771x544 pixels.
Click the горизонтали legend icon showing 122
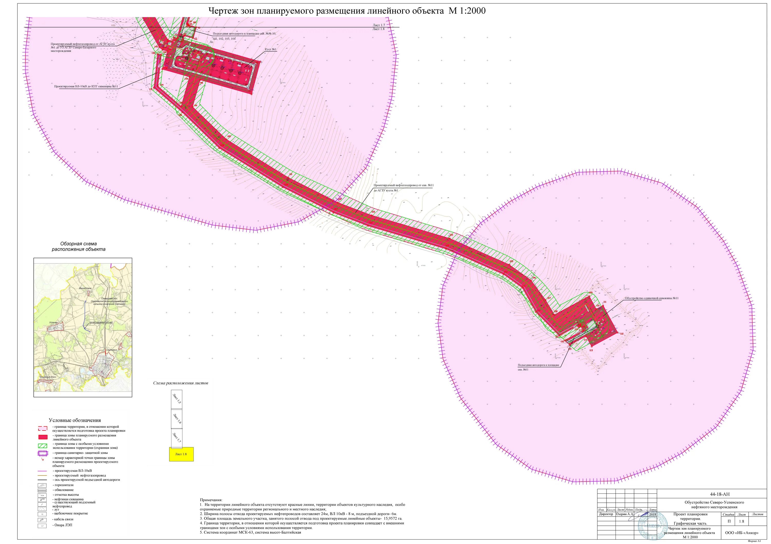42,485
